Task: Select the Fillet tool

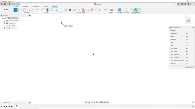Action: (43, 10)
